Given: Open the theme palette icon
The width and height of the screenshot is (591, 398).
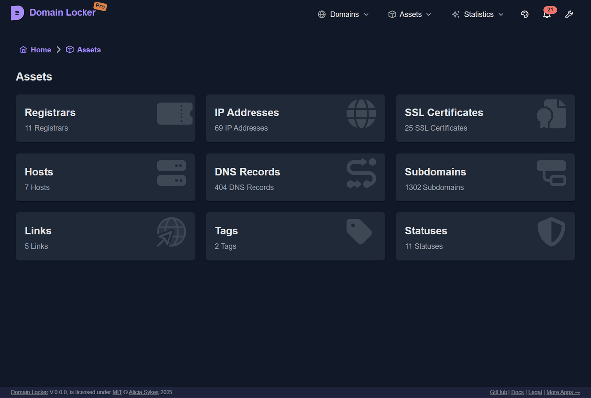Looking at the screenshot, I should point(524,14).
